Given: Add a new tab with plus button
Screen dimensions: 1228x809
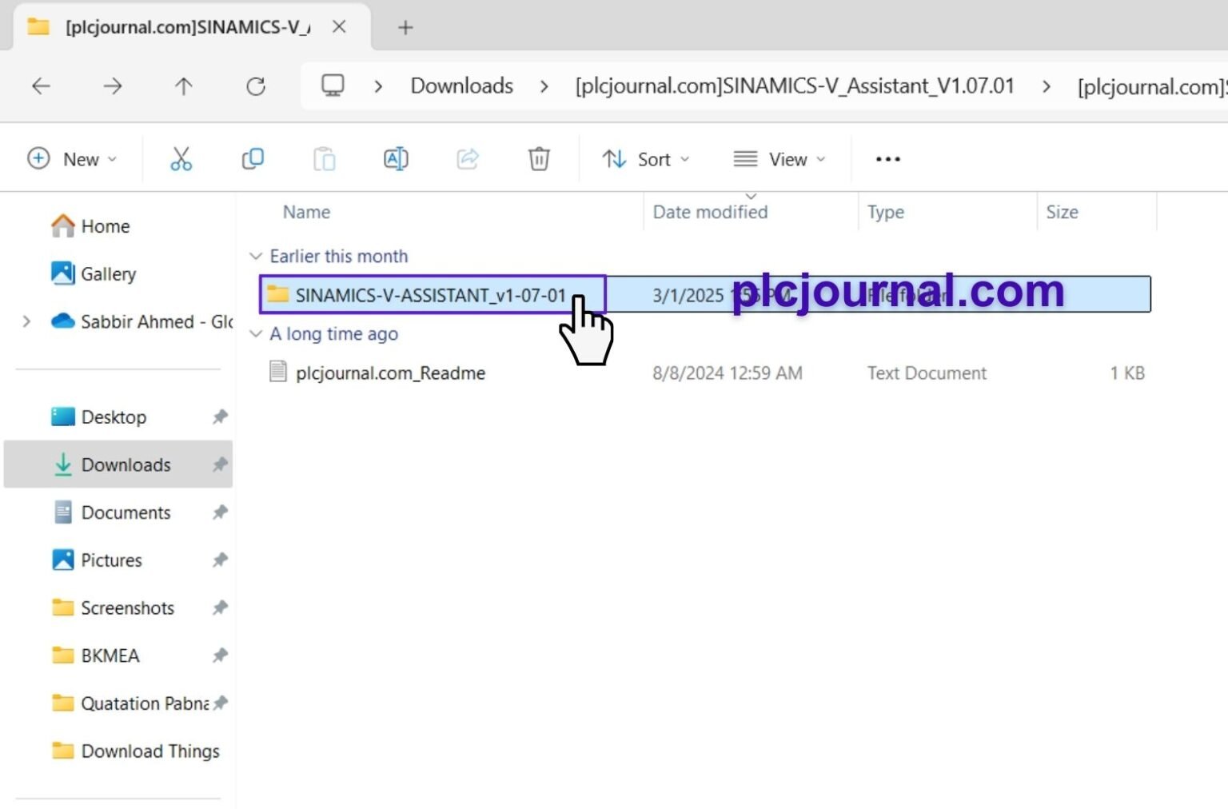Looking at the screenshot, I should point(405,27).
